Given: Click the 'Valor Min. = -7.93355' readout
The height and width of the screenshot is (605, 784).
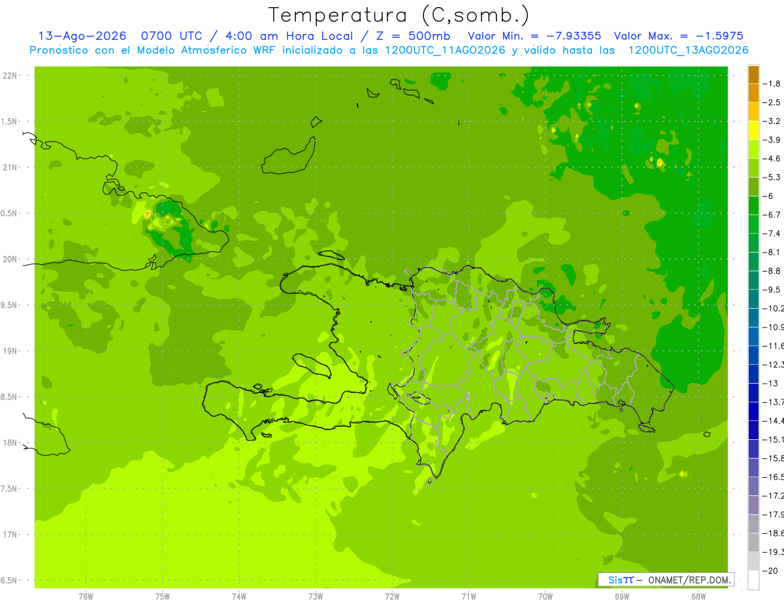Looking at the screenshot, I should point(534,36).
